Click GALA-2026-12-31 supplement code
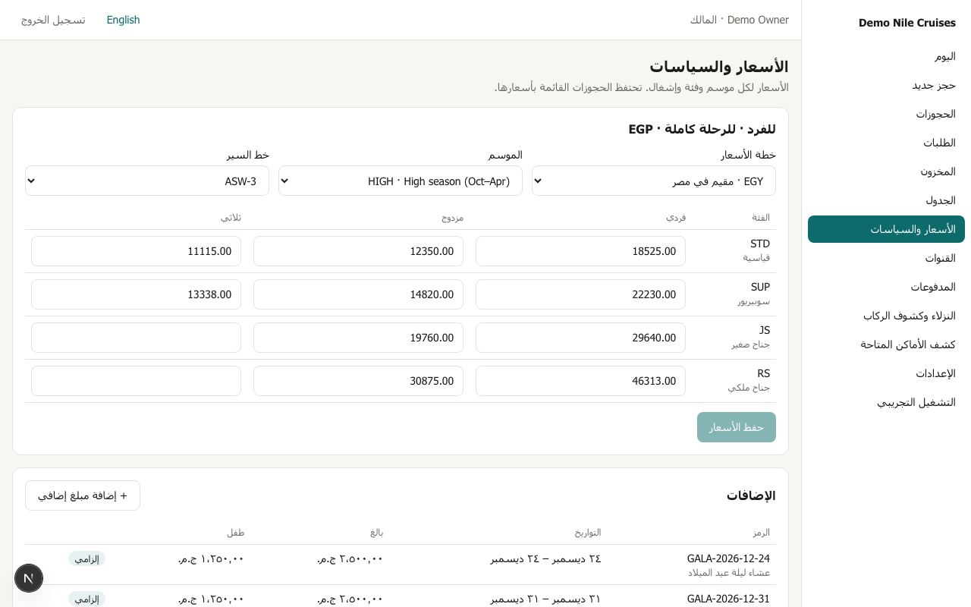971x607 pixels. click(728, 599)
